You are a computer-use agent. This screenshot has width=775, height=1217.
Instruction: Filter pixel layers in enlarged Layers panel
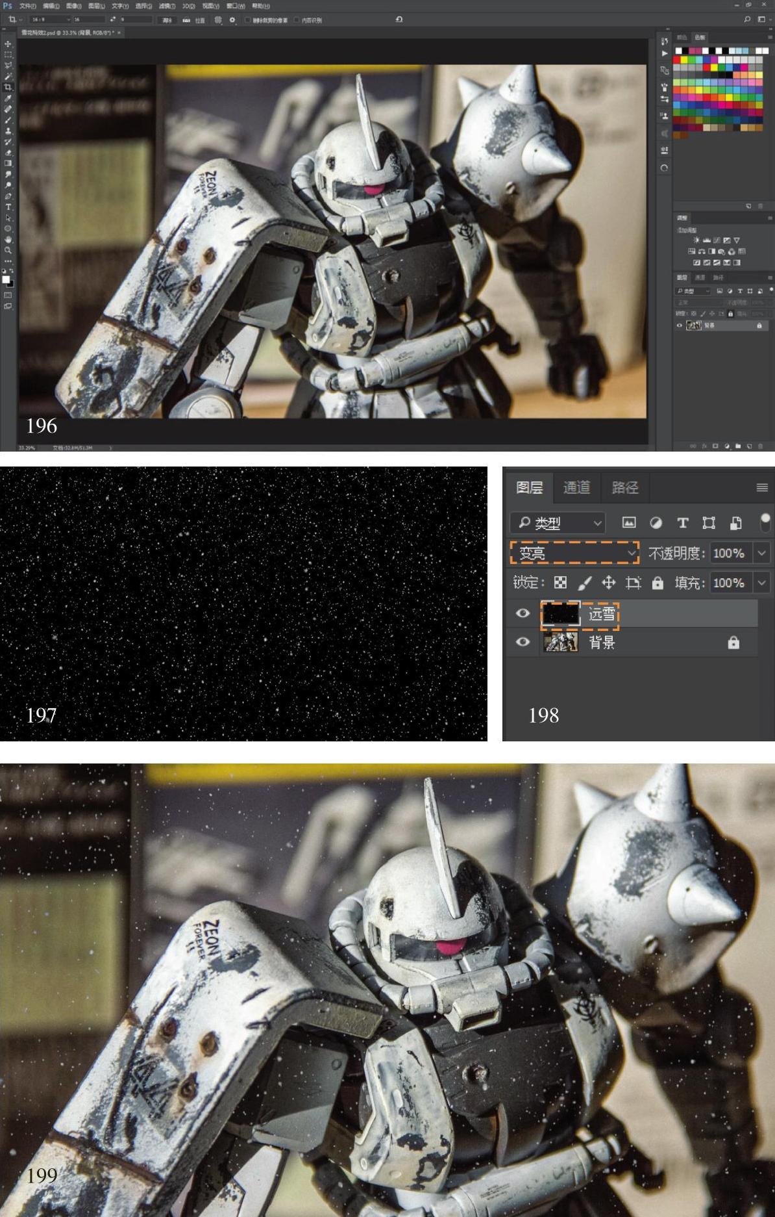pyautogui.click(x=628, y=522)
